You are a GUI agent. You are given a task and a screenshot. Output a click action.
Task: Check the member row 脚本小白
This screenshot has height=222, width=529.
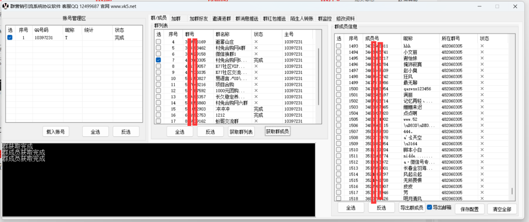(x=338, y=150)
